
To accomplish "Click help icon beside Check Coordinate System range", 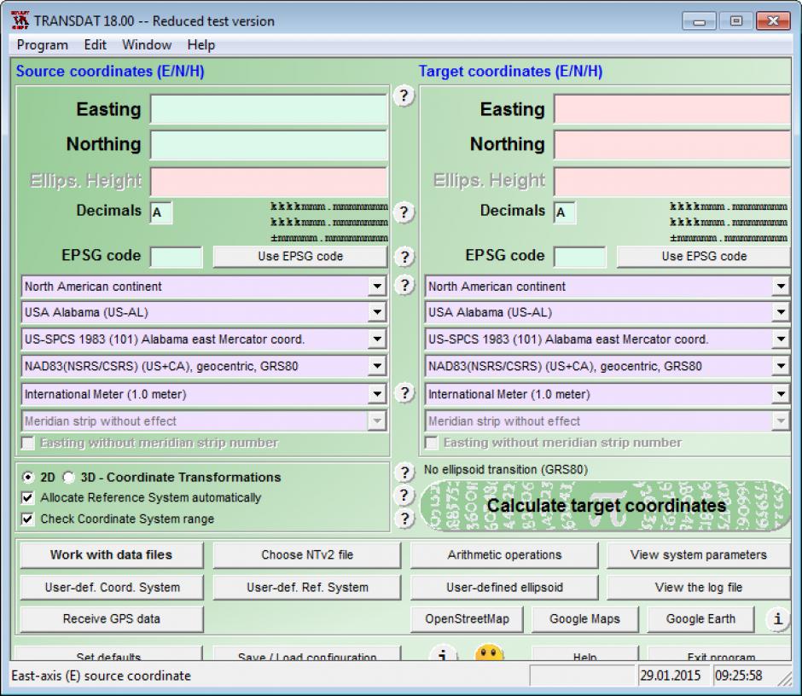I will pos(404,519).
